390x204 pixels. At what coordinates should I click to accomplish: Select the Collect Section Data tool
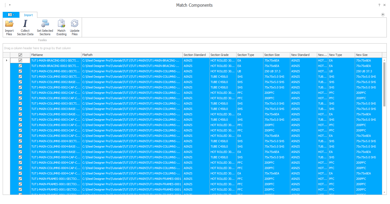point(25,27)
